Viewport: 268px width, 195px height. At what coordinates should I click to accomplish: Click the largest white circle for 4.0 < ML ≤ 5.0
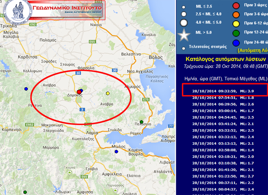point(184,23)
